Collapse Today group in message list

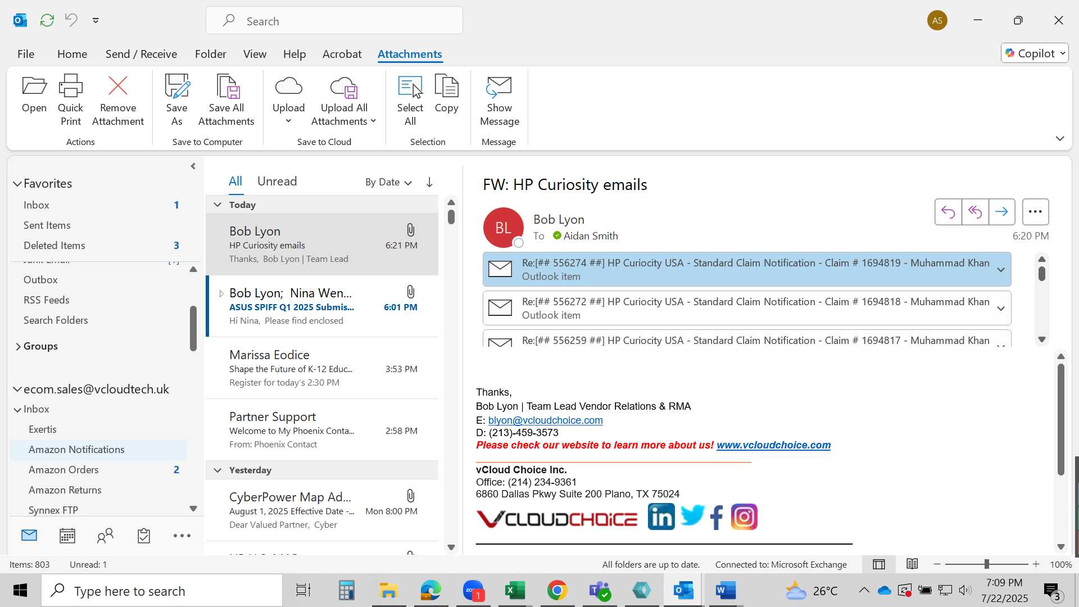pyautogui.click(x=217, y=205)
